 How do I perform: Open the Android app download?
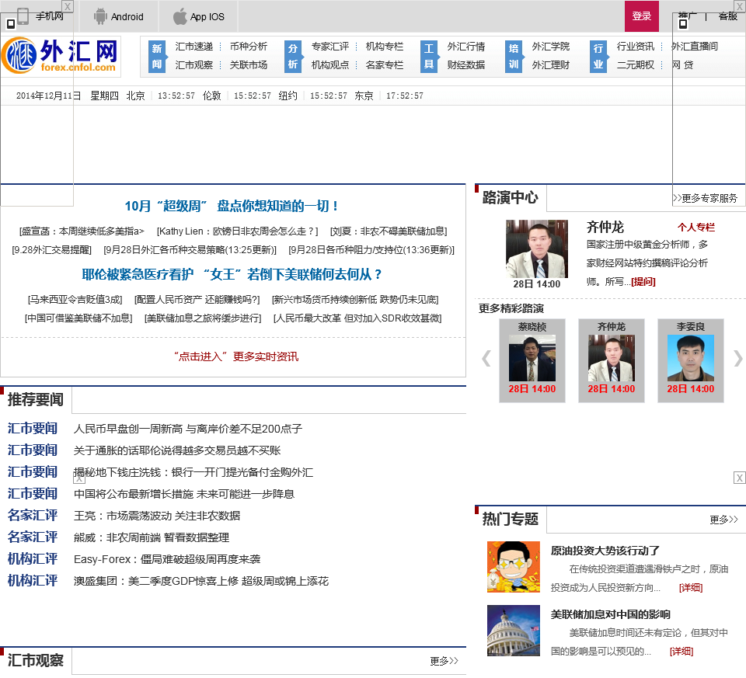(x=119, y=16)
